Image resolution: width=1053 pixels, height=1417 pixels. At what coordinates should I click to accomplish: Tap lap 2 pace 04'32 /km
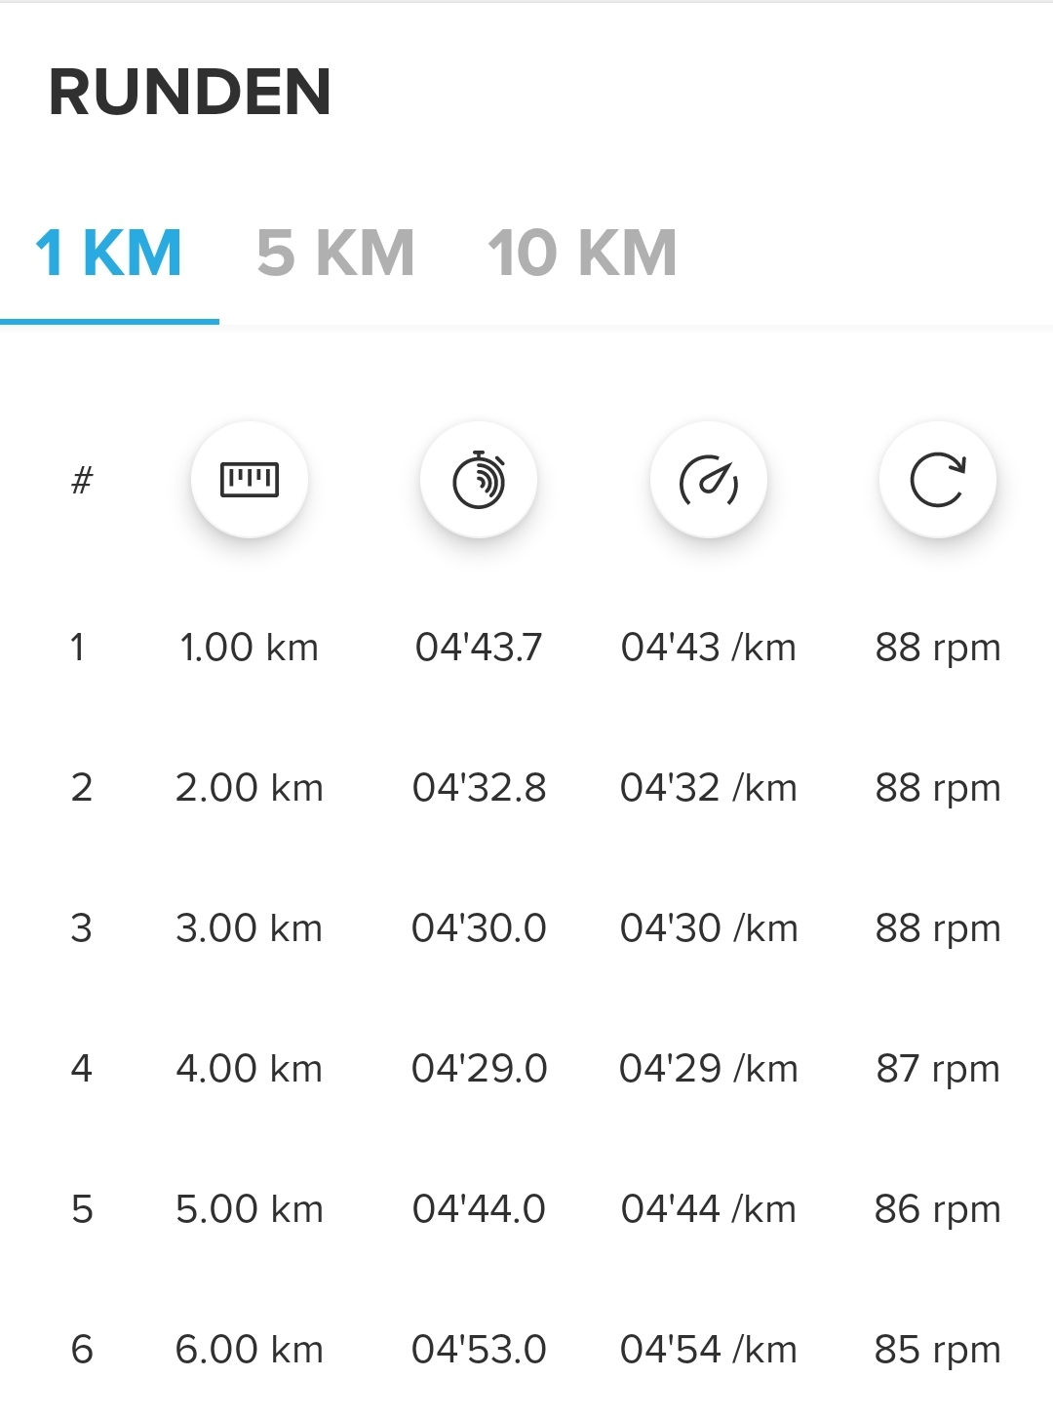[709, 788]
